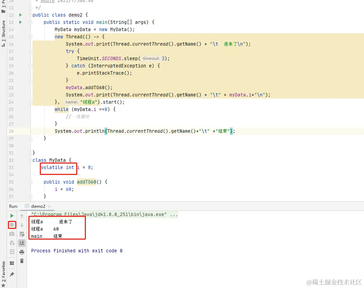The height and width of the screenshot is (288, 364).
Task: Click the 'main 结束' console output line
Action: click(47, 236)
